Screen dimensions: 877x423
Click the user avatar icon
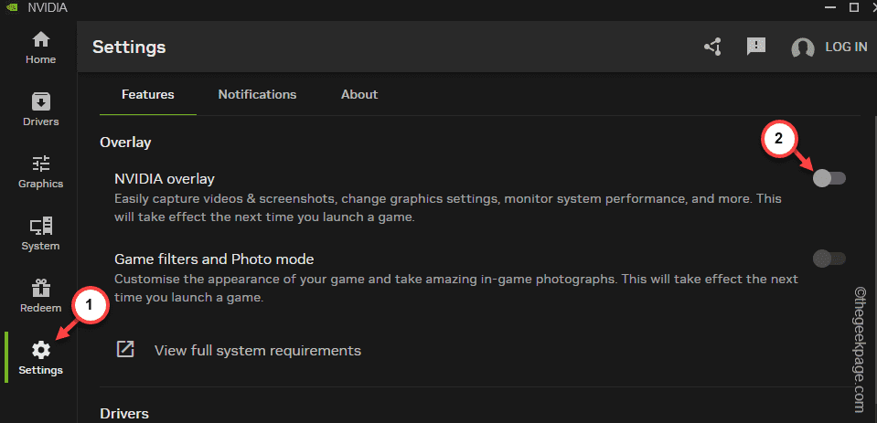pos(803,48)
